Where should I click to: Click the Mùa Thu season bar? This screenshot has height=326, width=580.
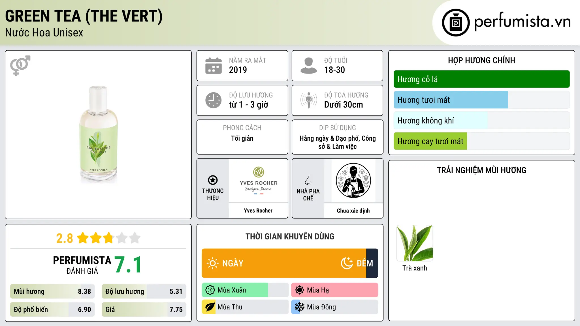point(245,307)
